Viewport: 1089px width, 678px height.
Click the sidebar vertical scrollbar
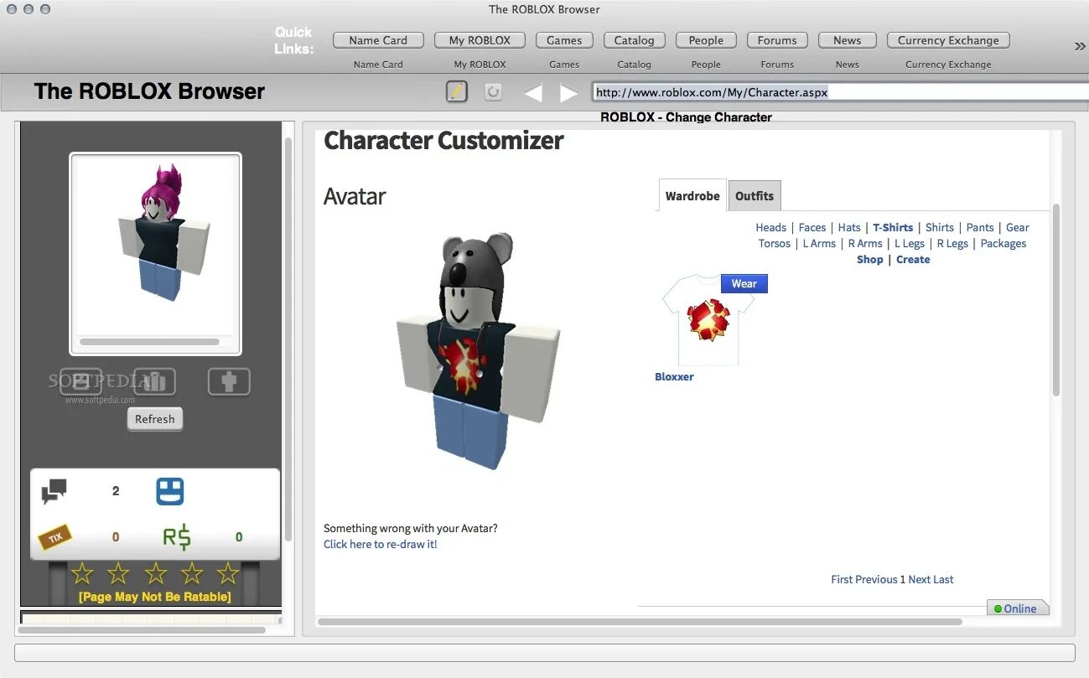pyautogui.click(x=288, y=339)
